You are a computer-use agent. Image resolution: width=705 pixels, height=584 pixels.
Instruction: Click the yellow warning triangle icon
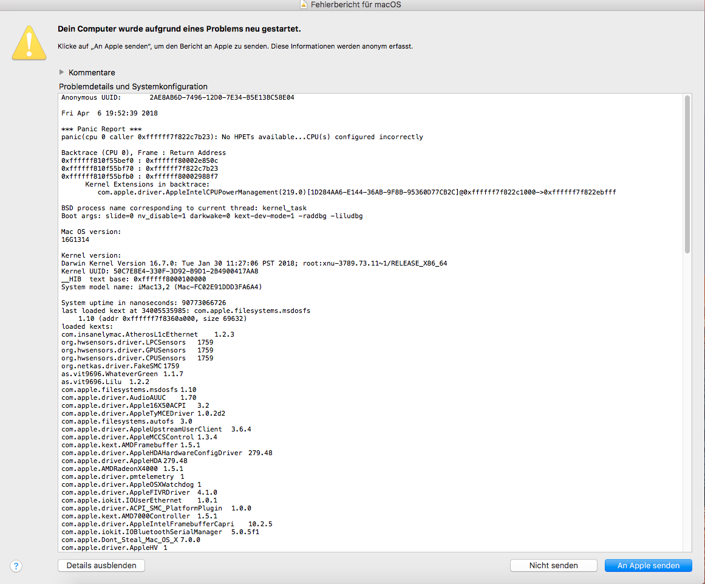[29, 43]
